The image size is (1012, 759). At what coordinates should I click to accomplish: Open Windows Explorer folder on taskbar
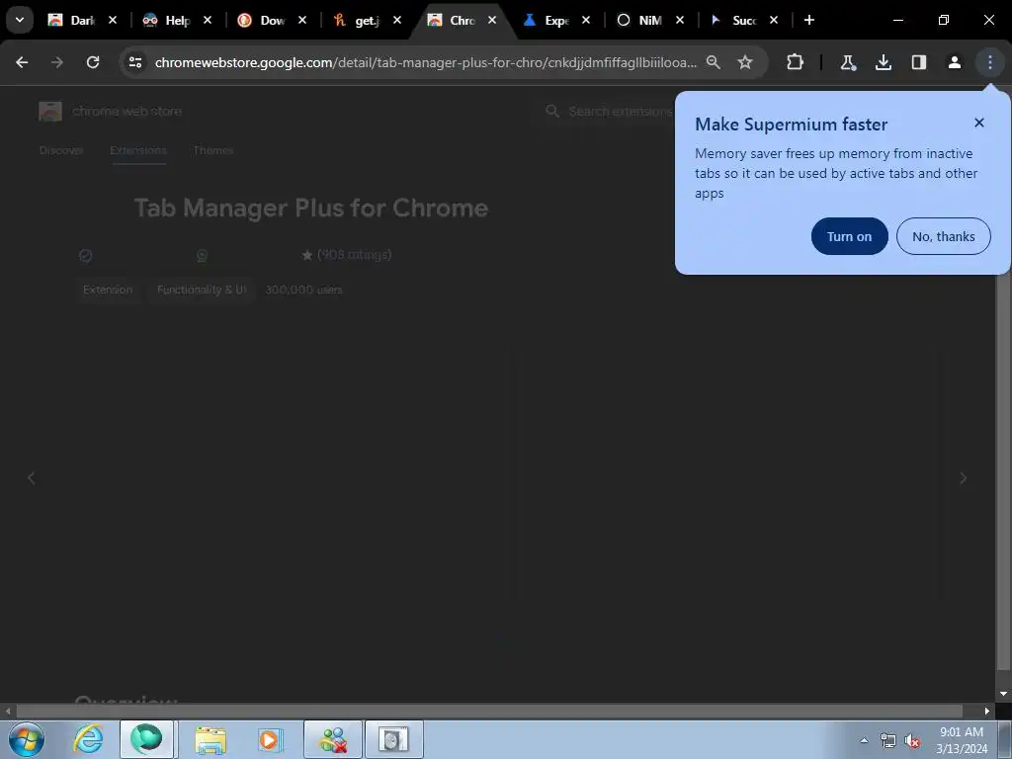coord(211,739)
